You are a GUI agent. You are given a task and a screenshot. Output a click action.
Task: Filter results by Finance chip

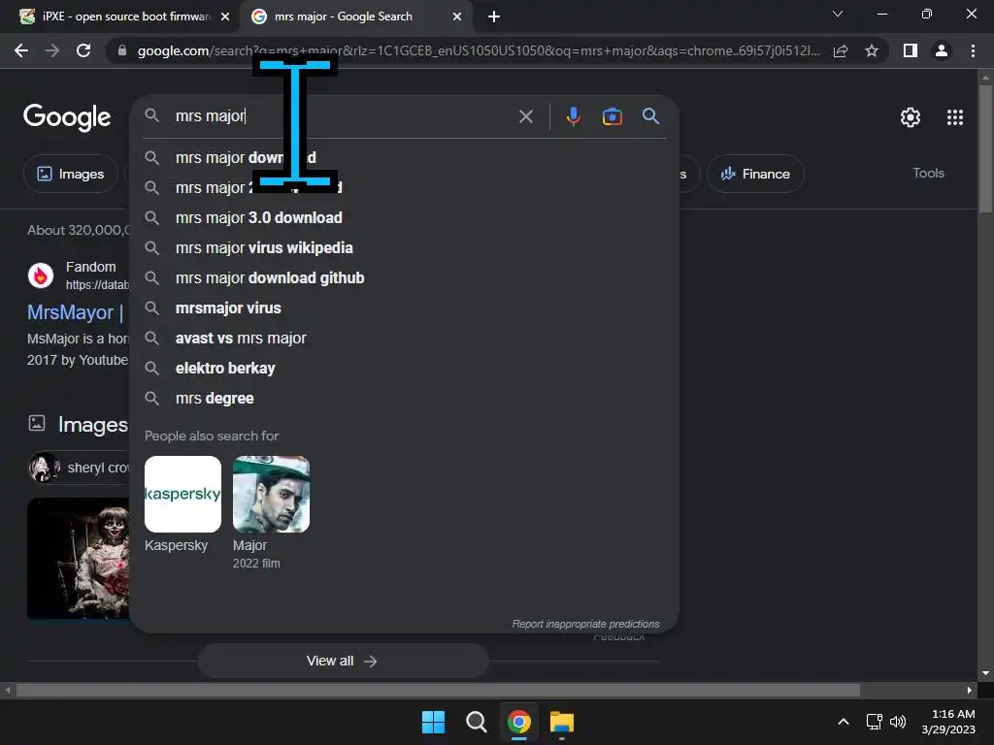point(755,174)
